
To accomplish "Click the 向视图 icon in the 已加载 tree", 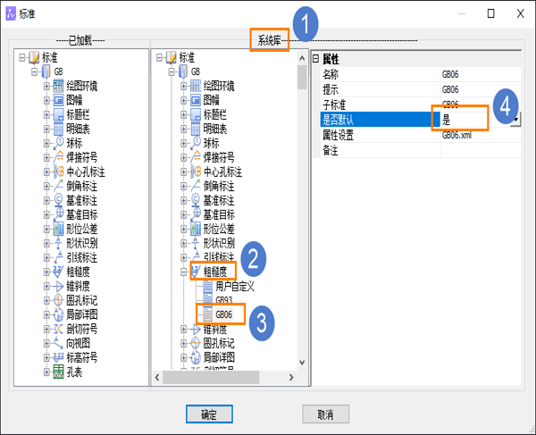I will coord(58,343).
